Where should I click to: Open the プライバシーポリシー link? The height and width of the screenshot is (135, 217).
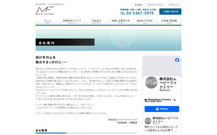(156, 5)
